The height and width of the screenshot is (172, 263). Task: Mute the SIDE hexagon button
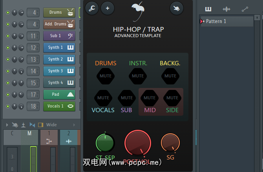172,98
